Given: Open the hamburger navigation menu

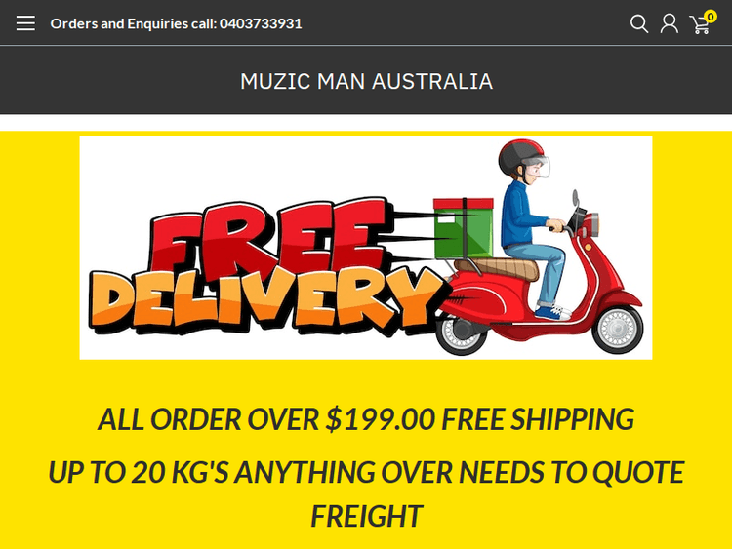Looking at the screenshot, I should [x=25, y=22].
